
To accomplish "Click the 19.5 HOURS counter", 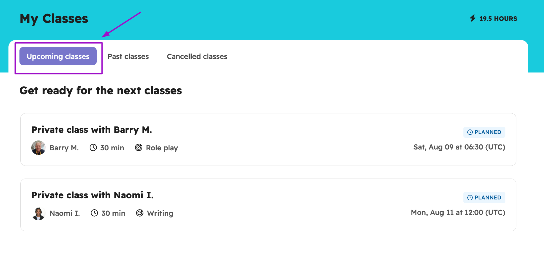I will click(x=498, y=18).
